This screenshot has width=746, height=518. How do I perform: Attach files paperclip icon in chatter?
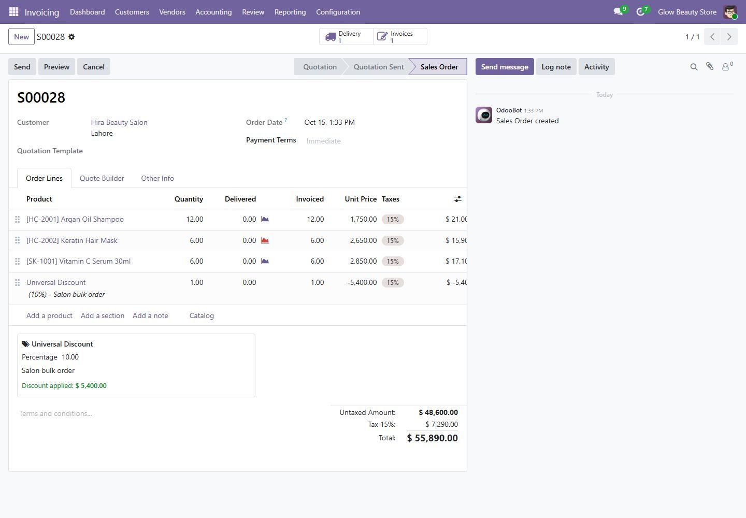(x=710, y=66)
